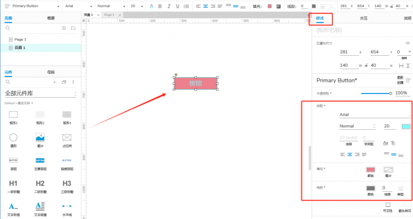This screenshot has height=219, width=413.
Task: Collapse the 填充 fill section in style panel
Action: [321, 169]
